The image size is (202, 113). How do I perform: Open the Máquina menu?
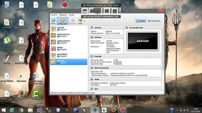63,15
